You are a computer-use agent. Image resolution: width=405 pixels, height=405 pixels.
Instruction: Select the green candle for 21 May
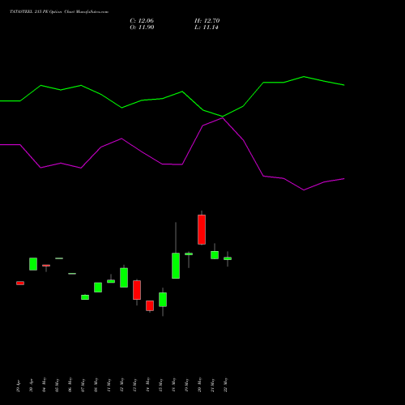pyautogui.click(x=215, y=255)
